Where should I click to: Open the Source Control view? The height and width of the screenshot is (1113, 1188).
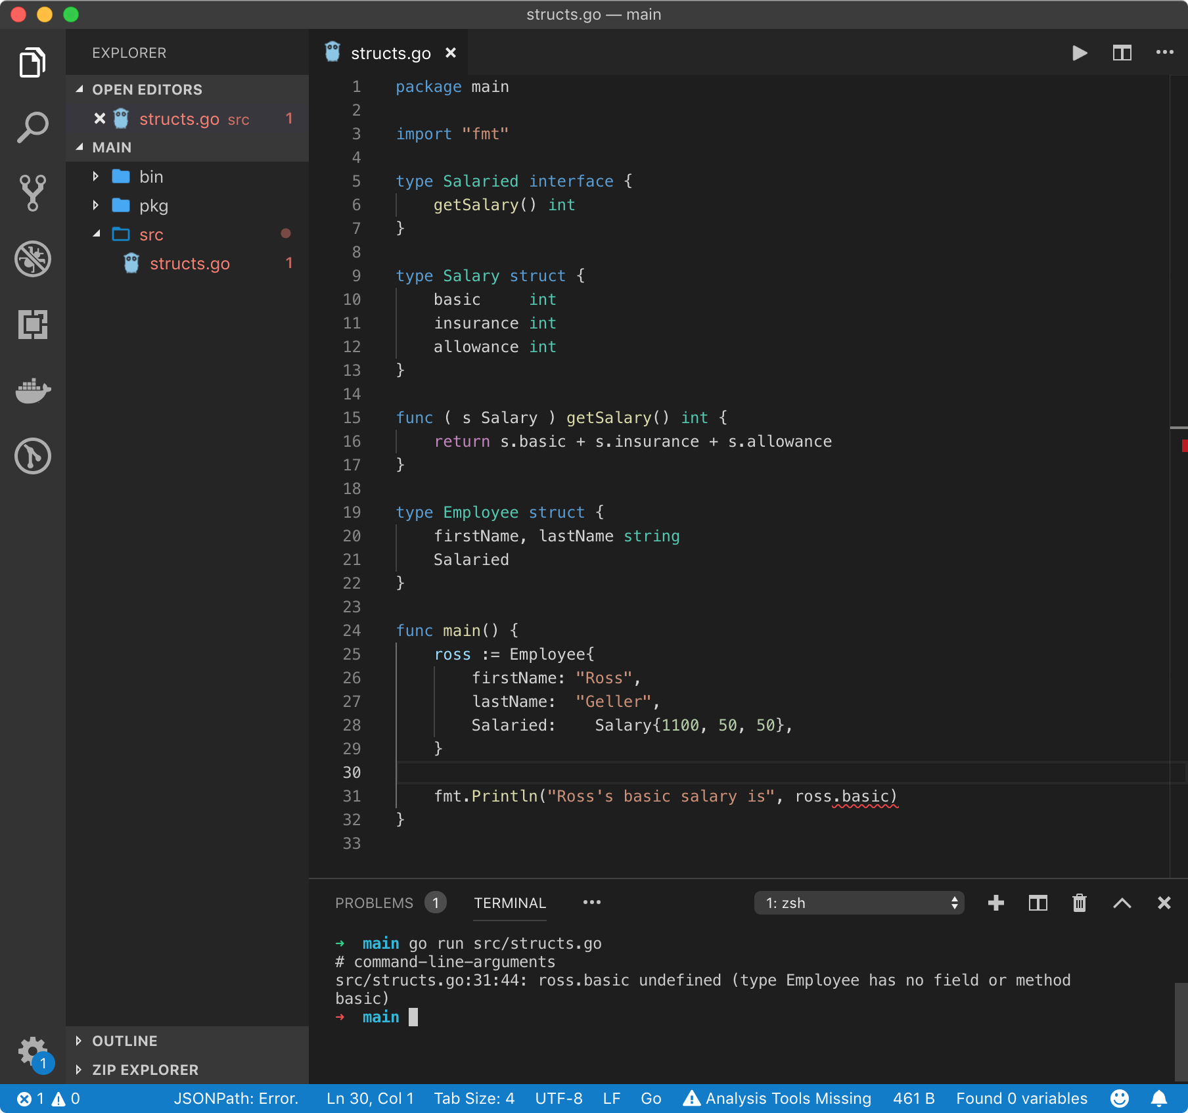click(32, 192)
